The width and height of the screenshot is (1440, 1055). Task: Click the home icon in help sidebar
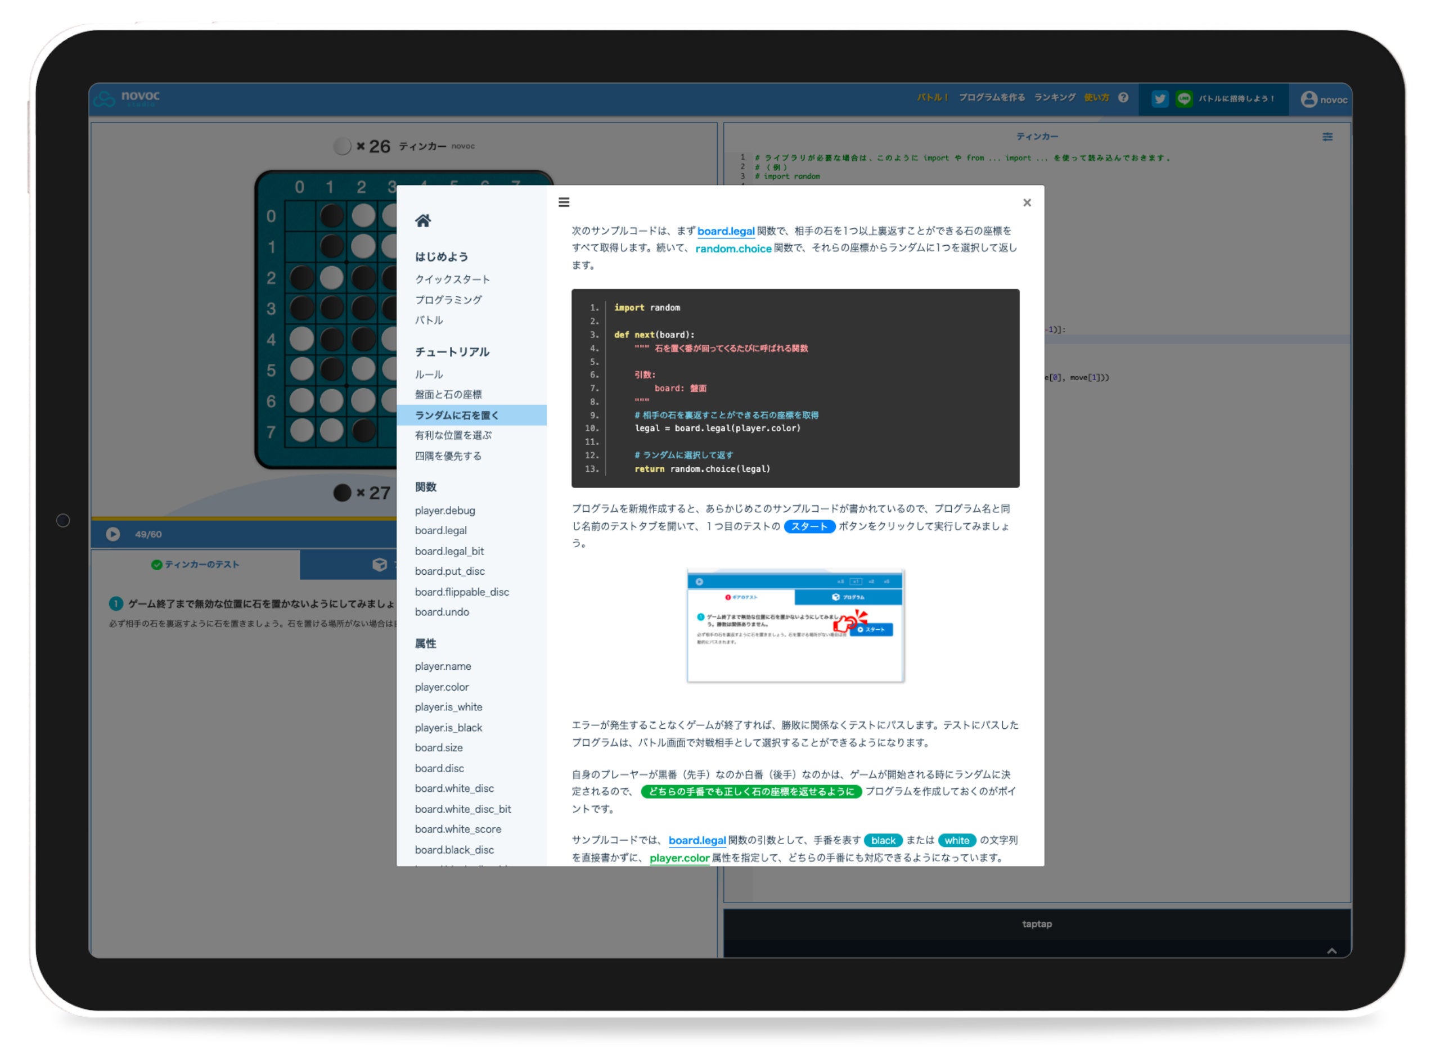[423, 221]
